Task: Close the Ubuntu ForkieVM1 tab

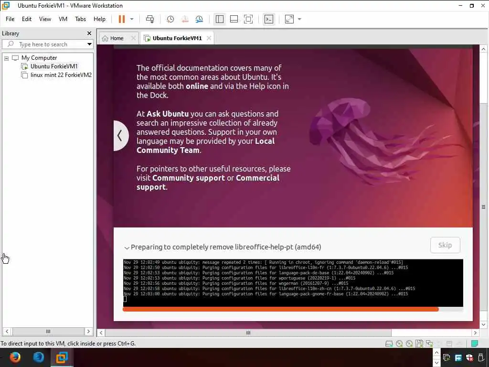Action: point(209,38)
